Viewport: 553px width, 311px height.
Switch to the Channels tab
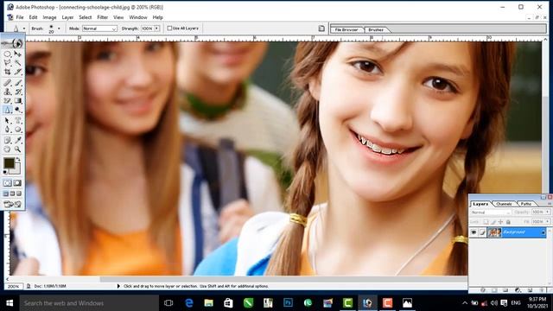click(504, 204)
